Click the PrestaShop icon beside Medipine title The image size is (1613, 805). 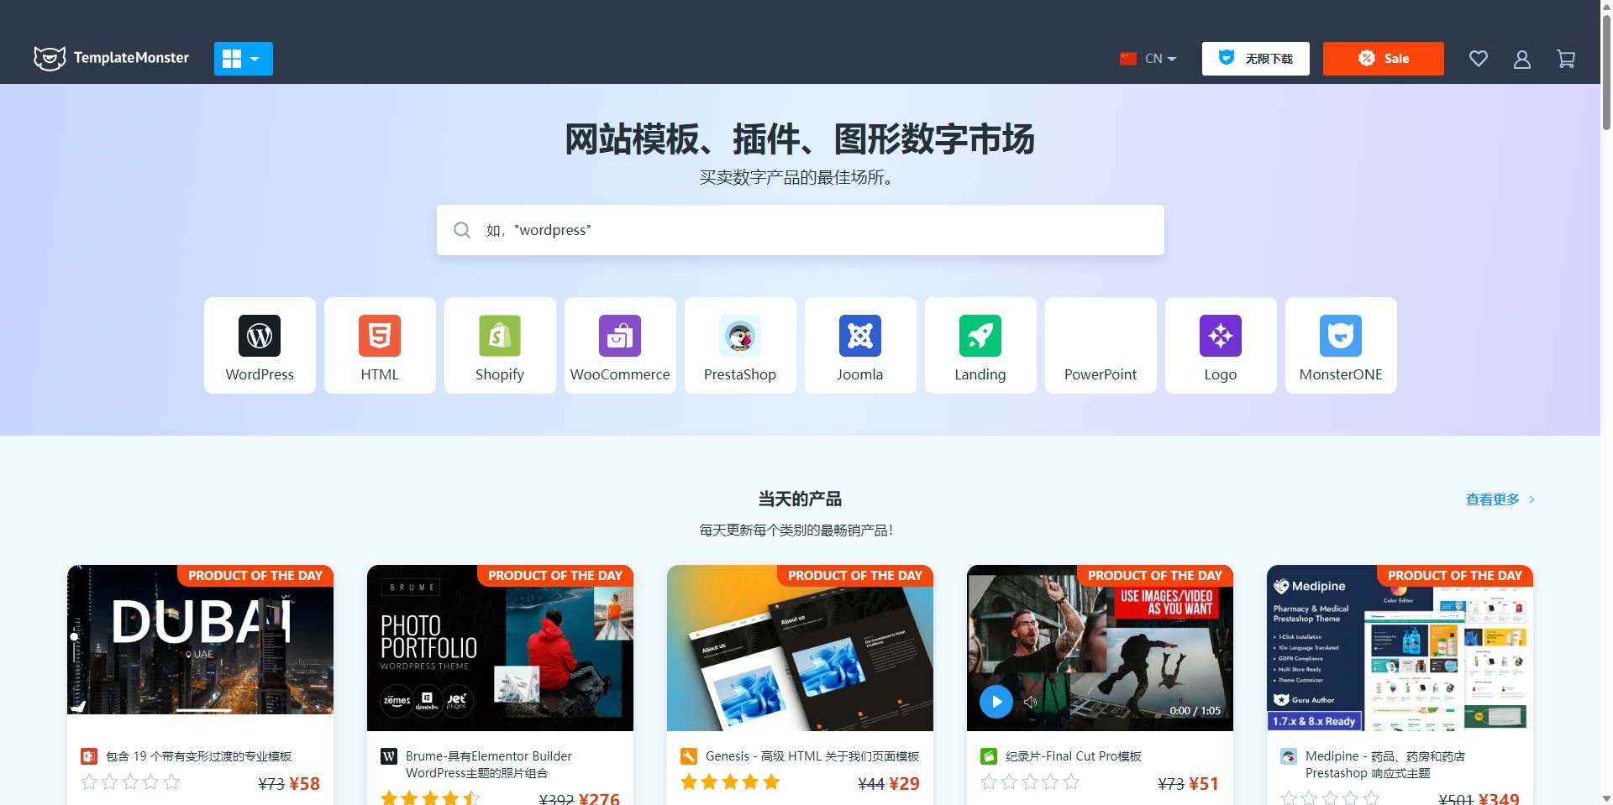(x=1289, y=756)
